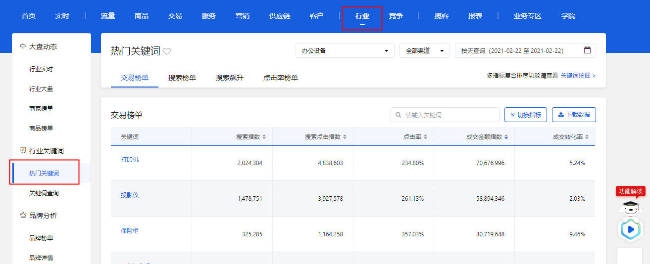The image size is (650, 264).
Task: Open 实时 in top navigation
Action: [62, 16]
